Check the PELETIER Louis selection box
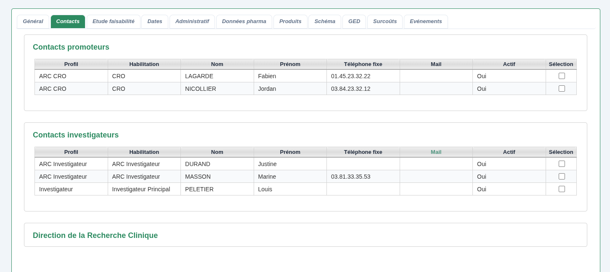The width and height of the screenshot is (610, 272). pyautogui.click(x=562, y=189)
